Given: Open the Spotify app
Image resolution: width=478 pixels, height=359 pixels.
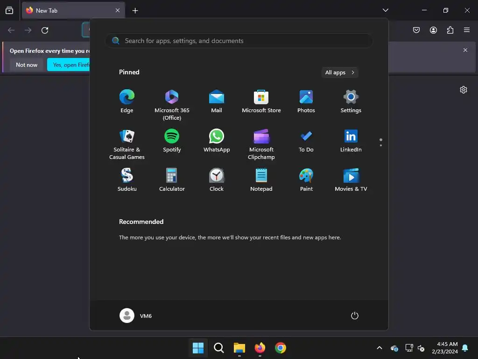Looking at the screenshot, I should click(x=172, y=141).
